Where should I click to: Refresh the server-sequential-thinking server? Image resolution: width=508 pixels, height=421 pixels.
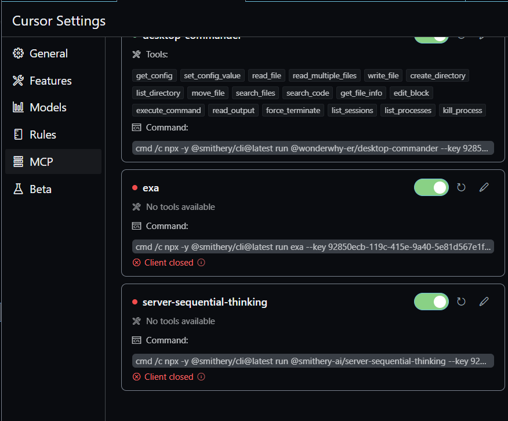tap(461, 302)
